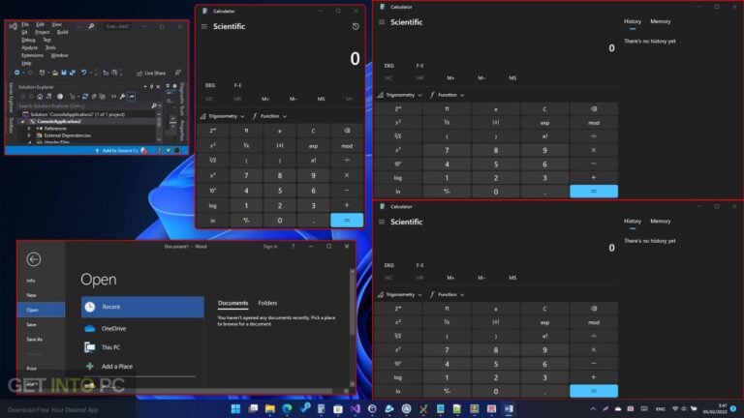
Task: Expand Function dropdown in the lower-right Calculator
Action: 447,295
